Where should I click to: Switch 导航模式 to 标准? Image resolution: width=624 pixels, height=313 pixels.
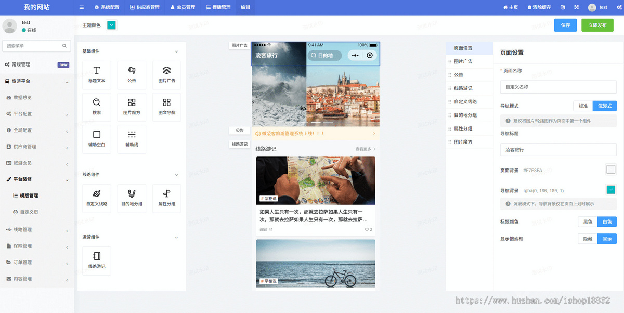[x=582, y=105]
